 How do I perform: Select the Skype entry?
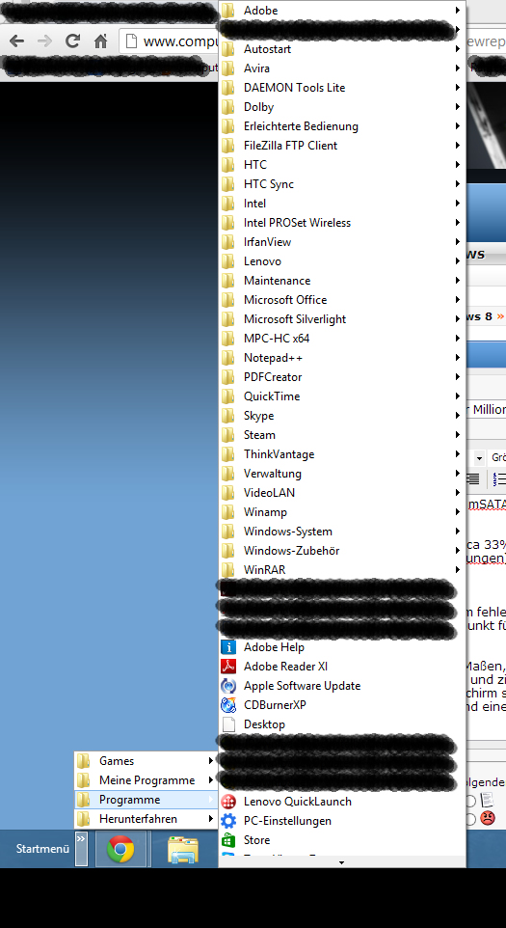coord(342,416)
